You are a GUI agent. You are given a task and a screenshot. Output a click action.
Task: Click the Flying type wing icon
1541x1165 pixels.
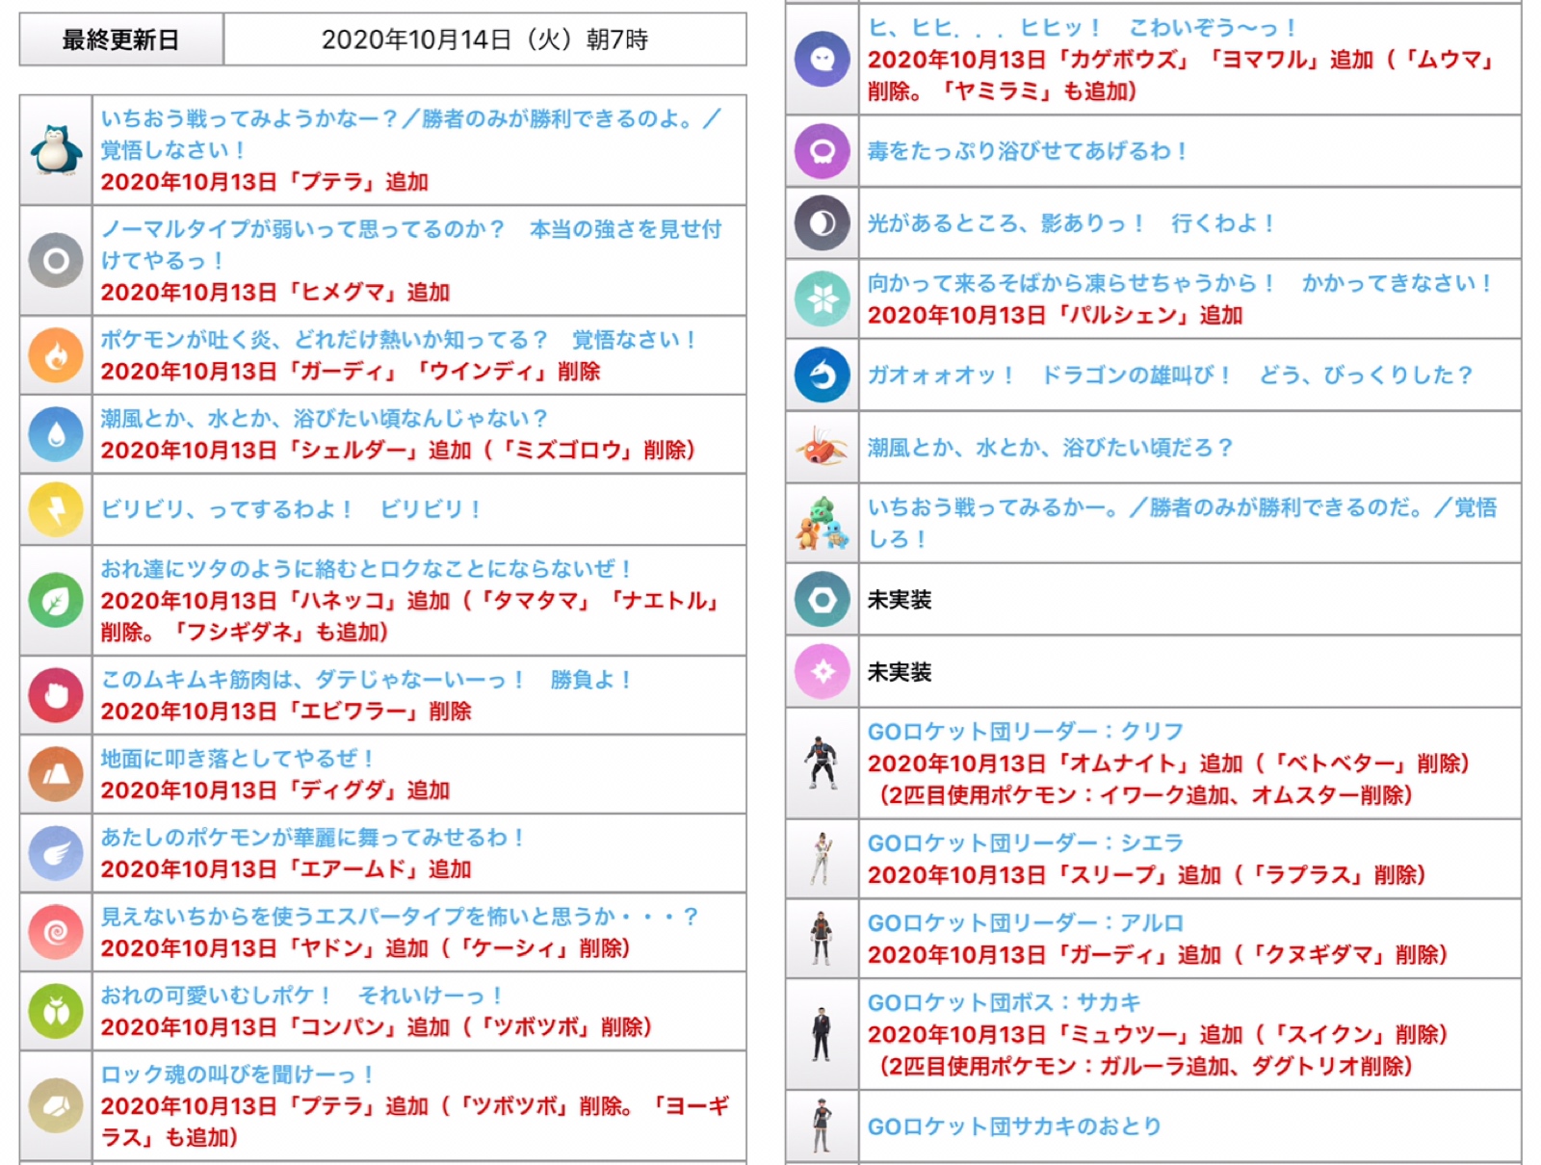click(x=56, y=853)
